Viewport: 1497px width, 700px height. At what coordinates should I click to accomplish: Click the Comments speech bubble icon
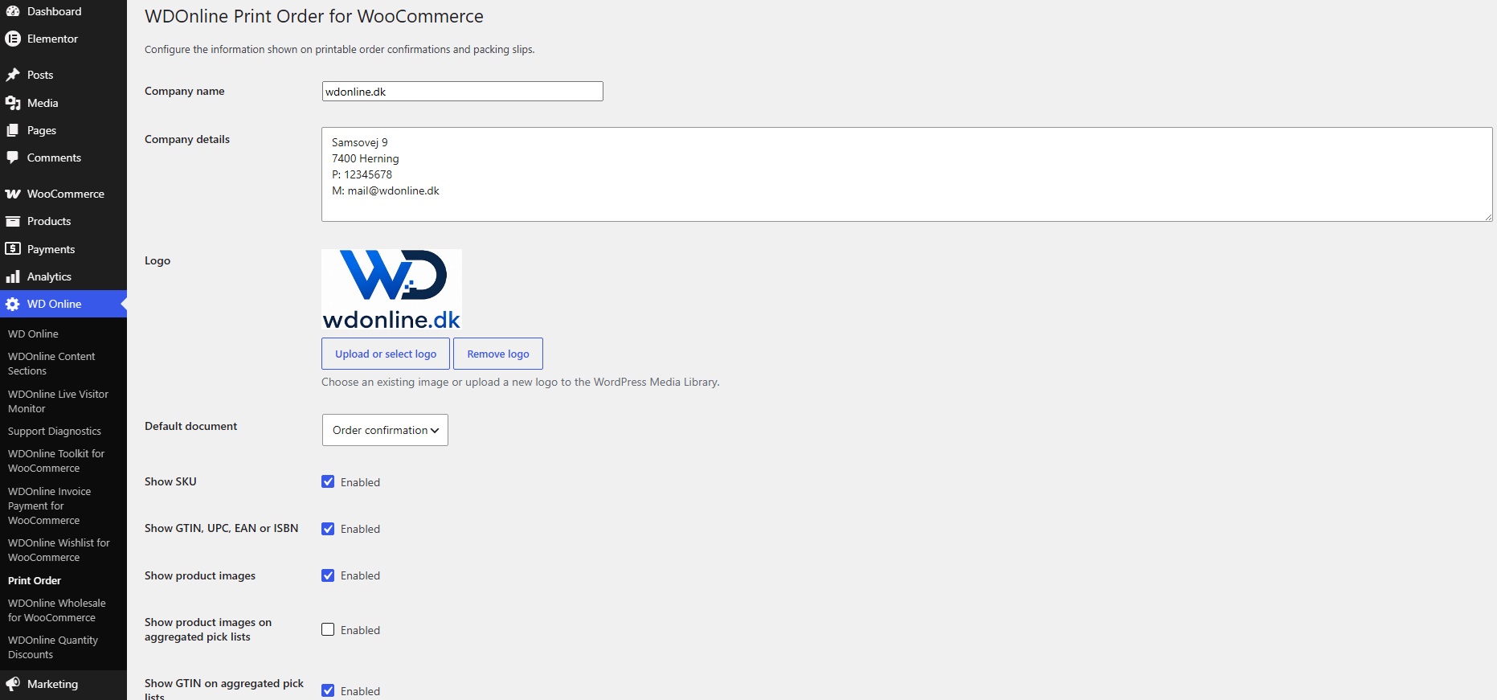point(13,158)
